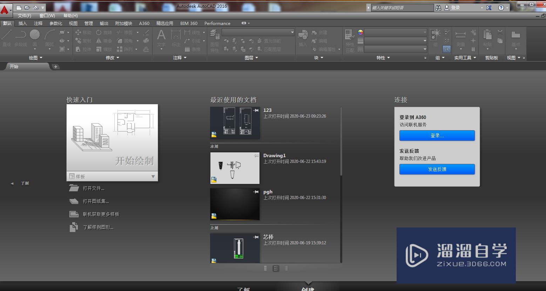Open the object color dropdown in 特性 panel

point(396,32)
